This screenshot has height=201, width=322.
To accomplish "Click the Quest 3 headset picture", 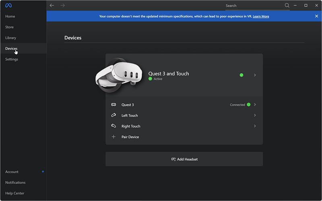I will [119, 75].
